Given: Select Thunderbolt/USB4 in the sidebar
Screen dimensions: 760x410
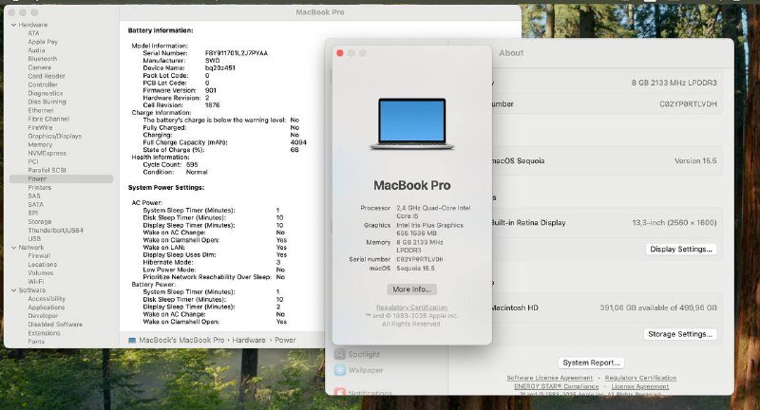Looking at the screenshot, I should click(x=56, y=231).
